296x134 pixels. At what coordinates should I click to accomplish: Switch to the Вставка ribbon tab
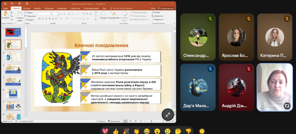click(x=27, y=8)
